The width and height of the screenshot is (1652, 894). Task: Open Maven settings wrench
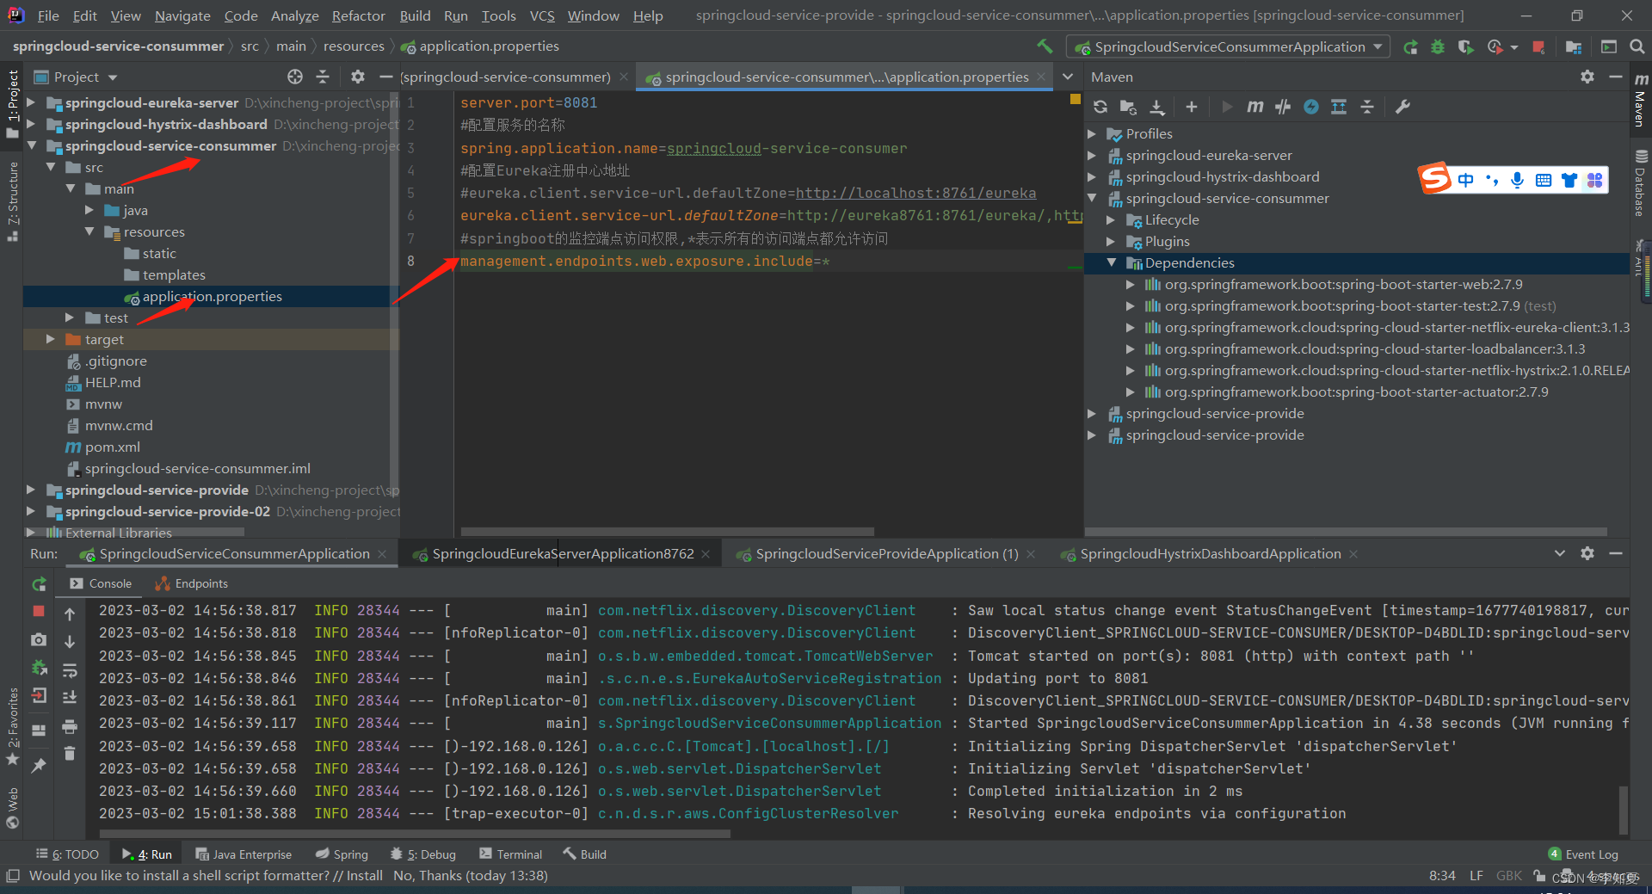(1402, 107)
